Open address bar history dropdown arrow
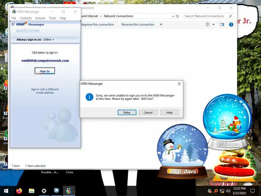Image resolution: width=261 pixels, height=196 pixels. 173,16
